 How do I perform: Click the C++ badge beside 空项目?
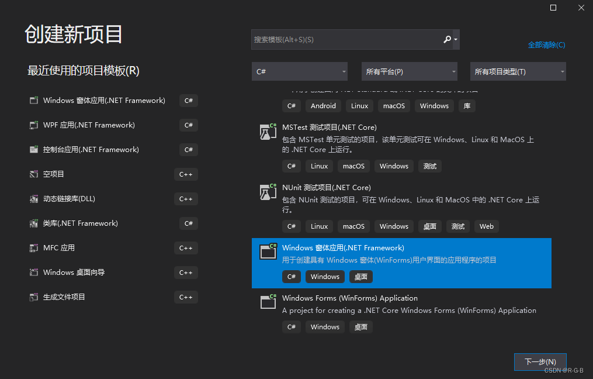pyautogui.click(x=186, y=174)
